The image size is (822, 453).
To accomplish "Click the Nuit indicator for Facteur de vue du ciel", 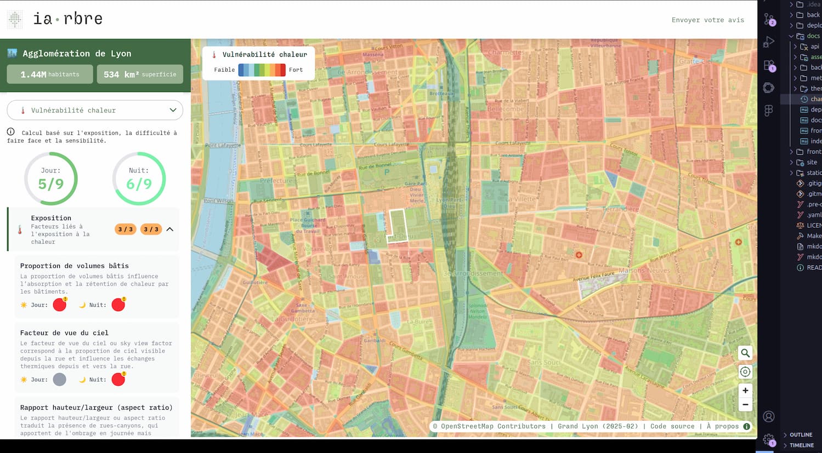I will (x=118, y=380).
